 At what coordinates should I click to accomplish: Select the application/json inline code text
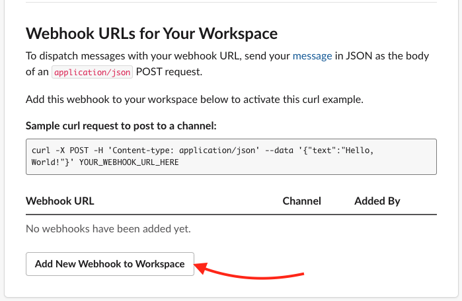93,72
